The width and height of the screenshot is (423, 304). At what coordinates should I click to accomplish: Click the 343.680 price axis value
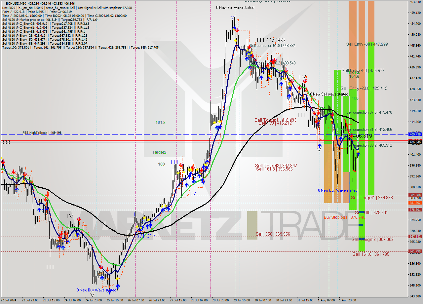[415, 296]
